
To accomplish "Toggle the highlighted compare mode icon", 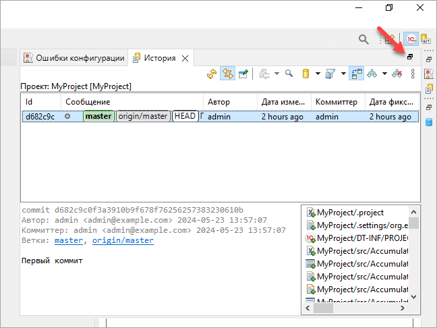I will coord(356,74).
